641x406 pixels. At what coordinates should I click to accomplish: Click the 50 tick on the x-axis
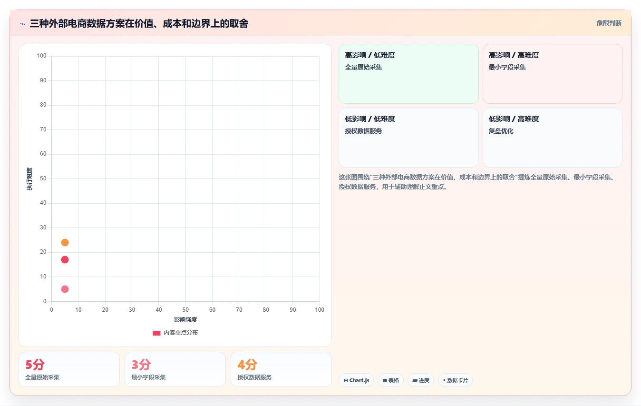pyautogui.click(x=185, y=310)
